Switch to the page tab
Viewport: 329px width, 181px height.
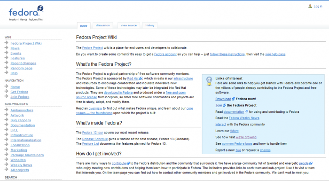point(84,25)
